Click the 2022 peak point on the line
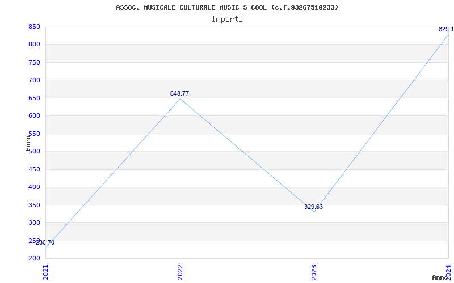The height and width of the screenshot is (283, 454). point(180,98)
